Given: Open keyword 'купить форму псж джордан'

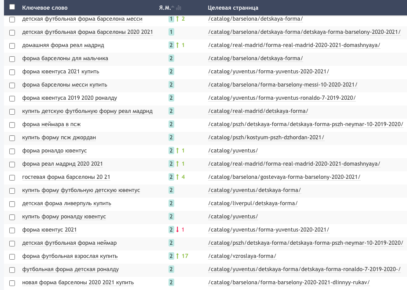Looking at the screenshot, I should [59, 138].
